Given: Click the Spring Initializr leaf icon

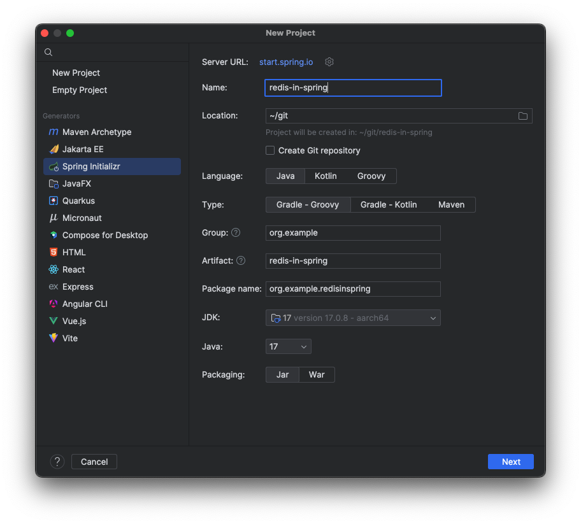Looking at the screenshot, I should 54,167.
